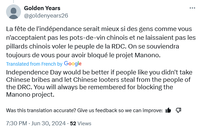This screenshot has width=202, height=131.
Task: Click the thumbs down translation feedback icon
Action: pos(179,110)
